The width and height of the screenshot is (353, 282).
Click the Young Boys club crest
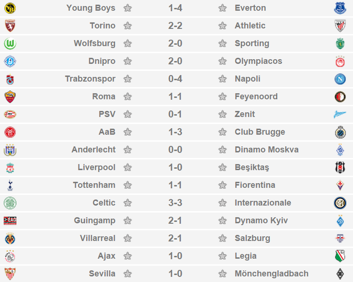tap(10, 8)
